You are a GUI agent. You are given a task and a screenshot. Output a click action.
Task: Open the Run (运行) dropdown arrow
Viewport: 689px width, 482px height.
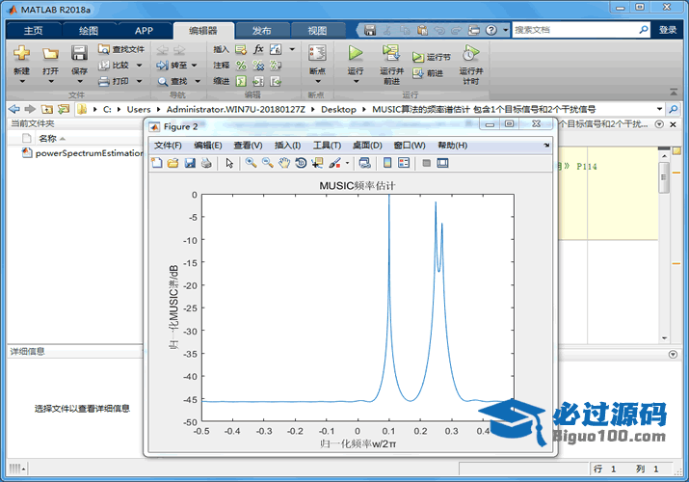[356, 81]
